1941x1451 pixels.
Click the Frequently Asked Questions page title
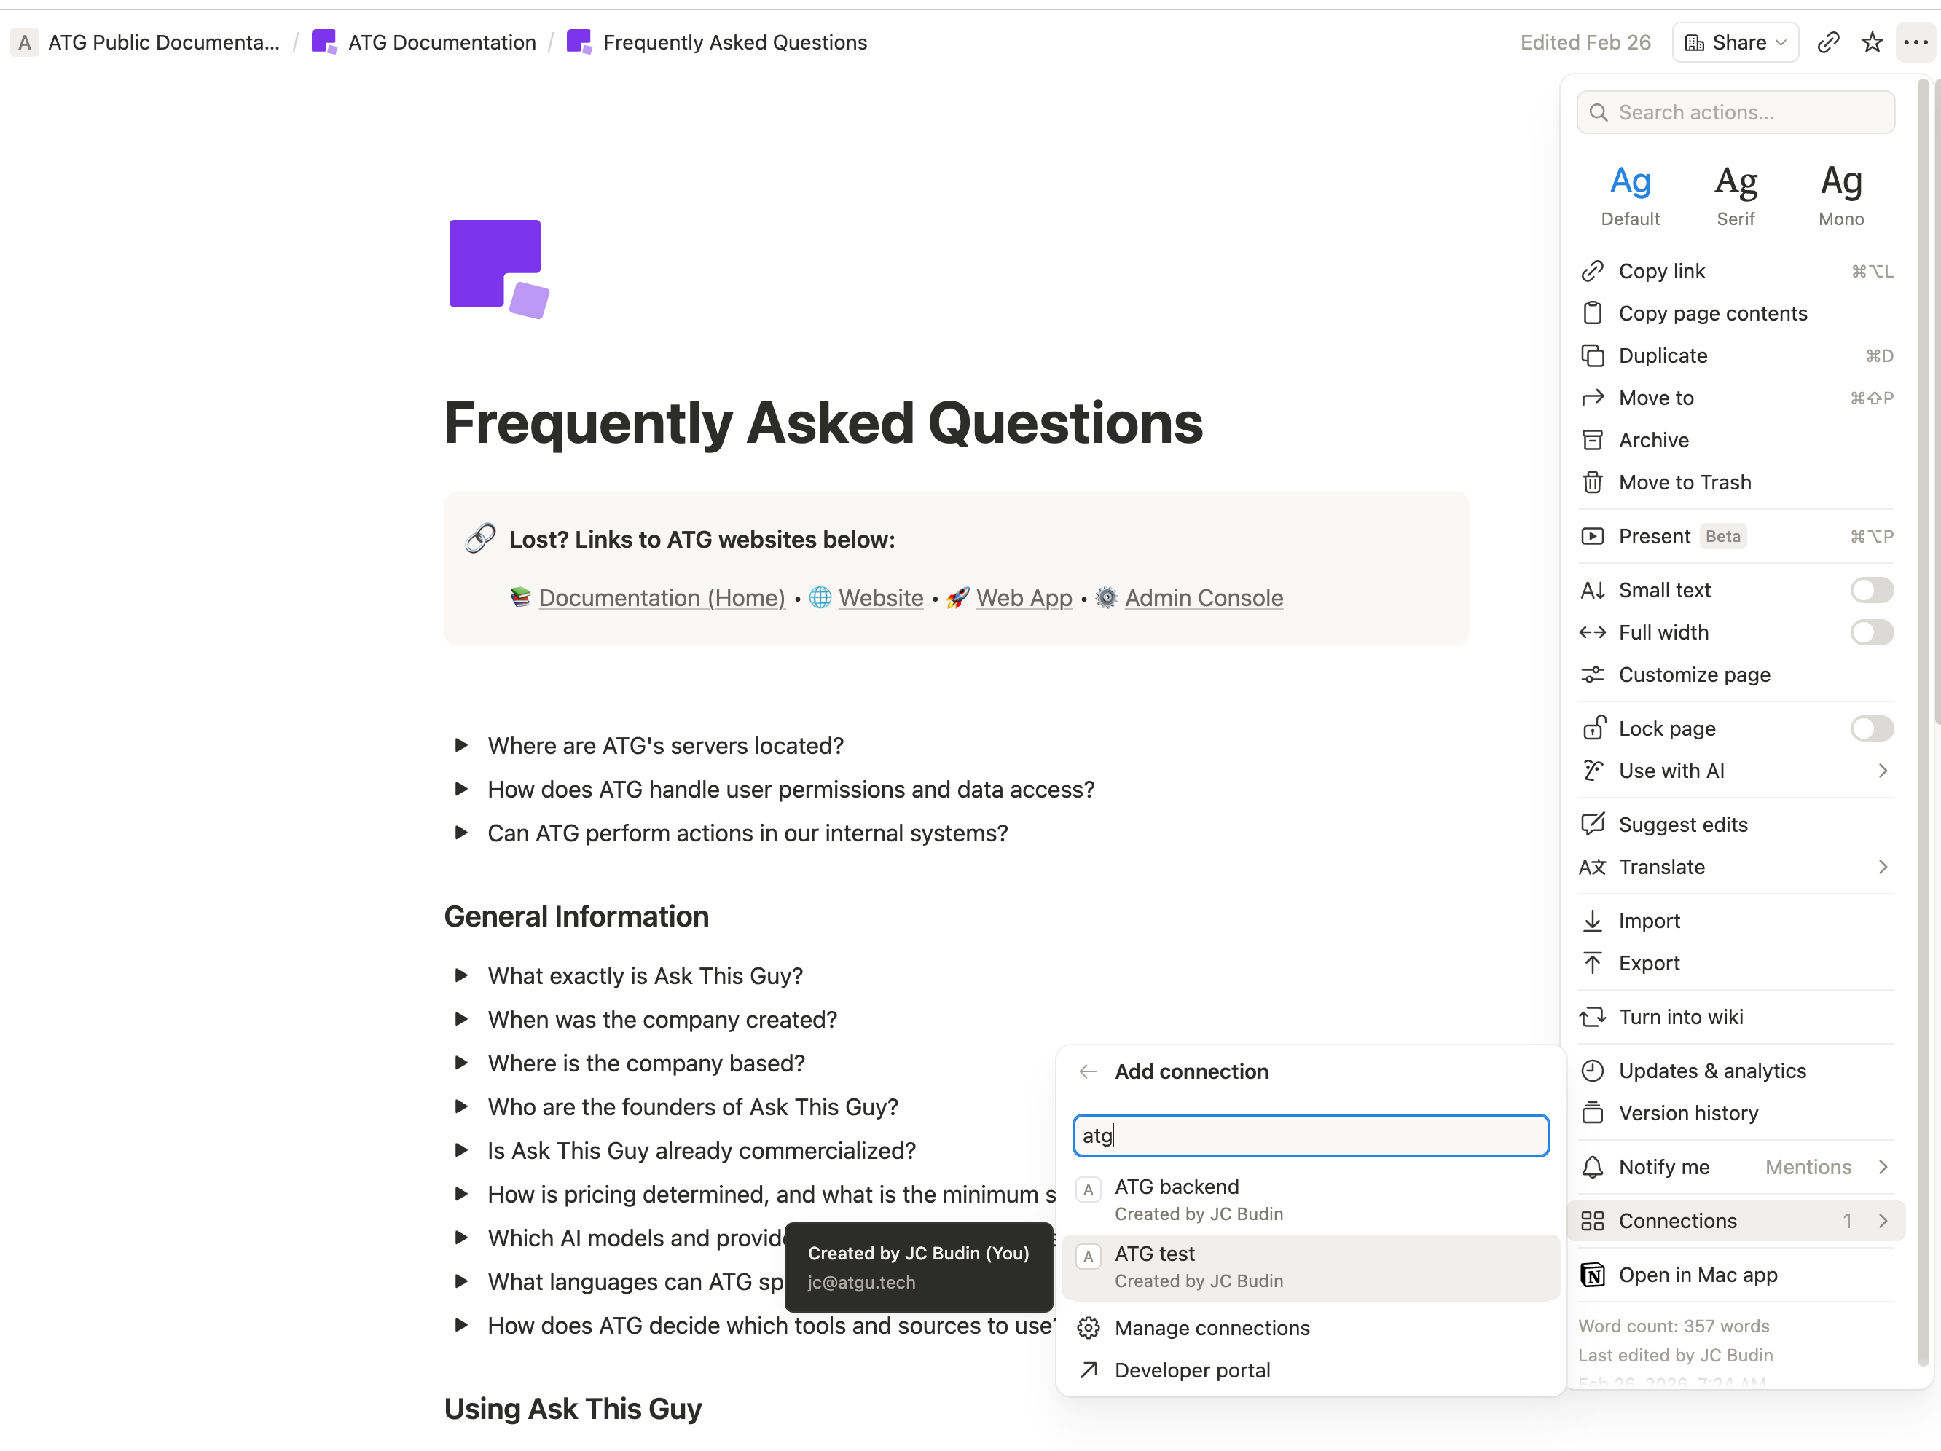click(x=823, y=422)
